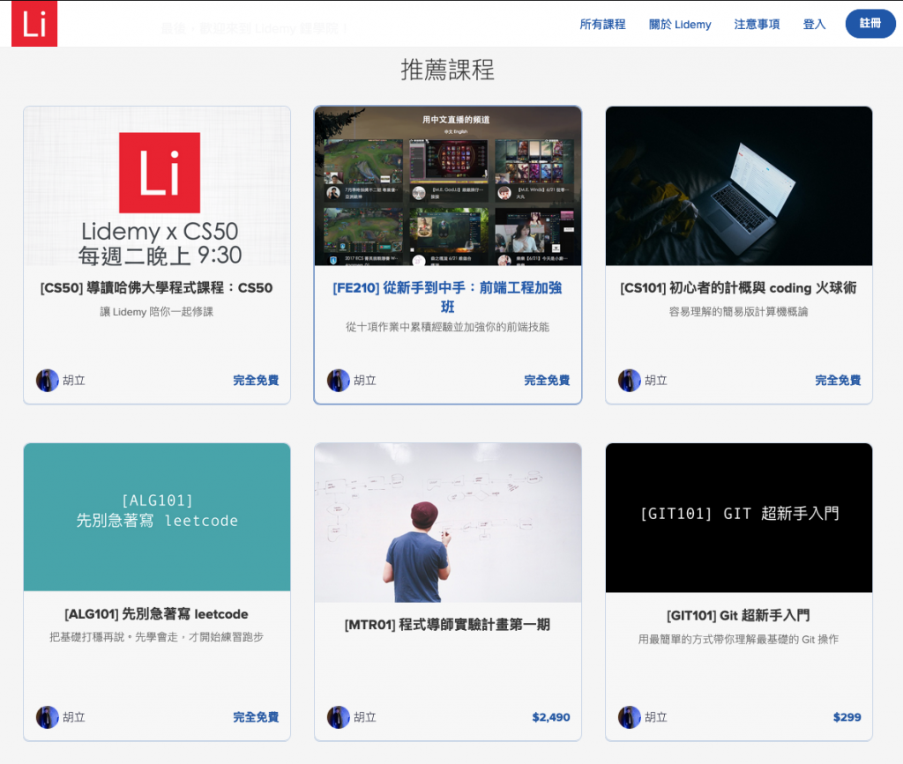
Task: Click author name 胡立 in GIT101 card
Action: [656, 717]
